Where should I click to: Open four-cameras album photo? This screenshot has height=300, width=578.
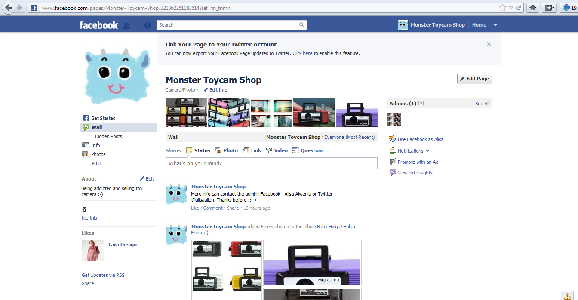pyautogui.click(x=227, y=270)
